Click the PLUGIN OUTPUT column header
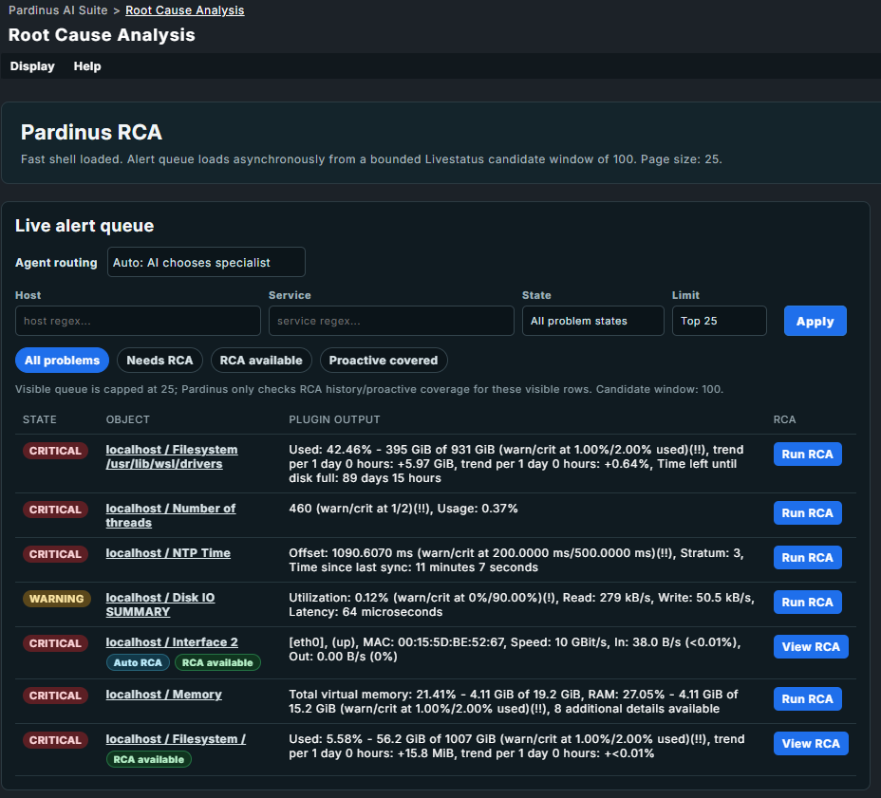 (334, 419)
